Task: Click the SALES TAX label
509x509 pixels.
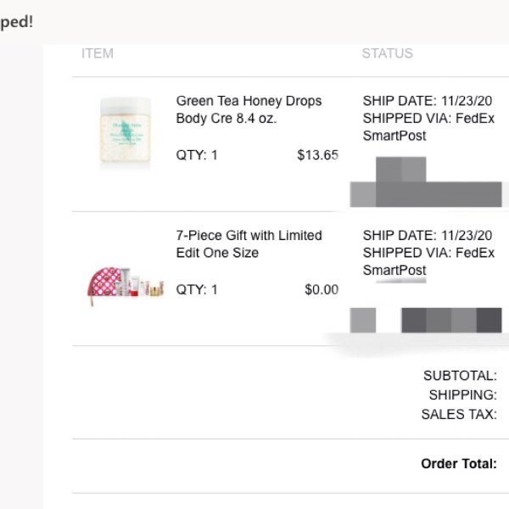Action: tap(459, 414)
